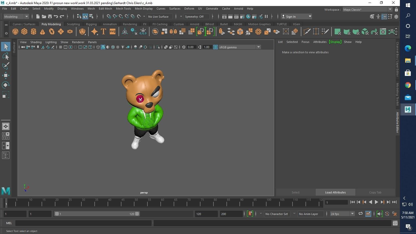Click the Multi-Cut knife shelf icon
The width and height of the screenshot is (416, 234).
click(x=307, y=32)
